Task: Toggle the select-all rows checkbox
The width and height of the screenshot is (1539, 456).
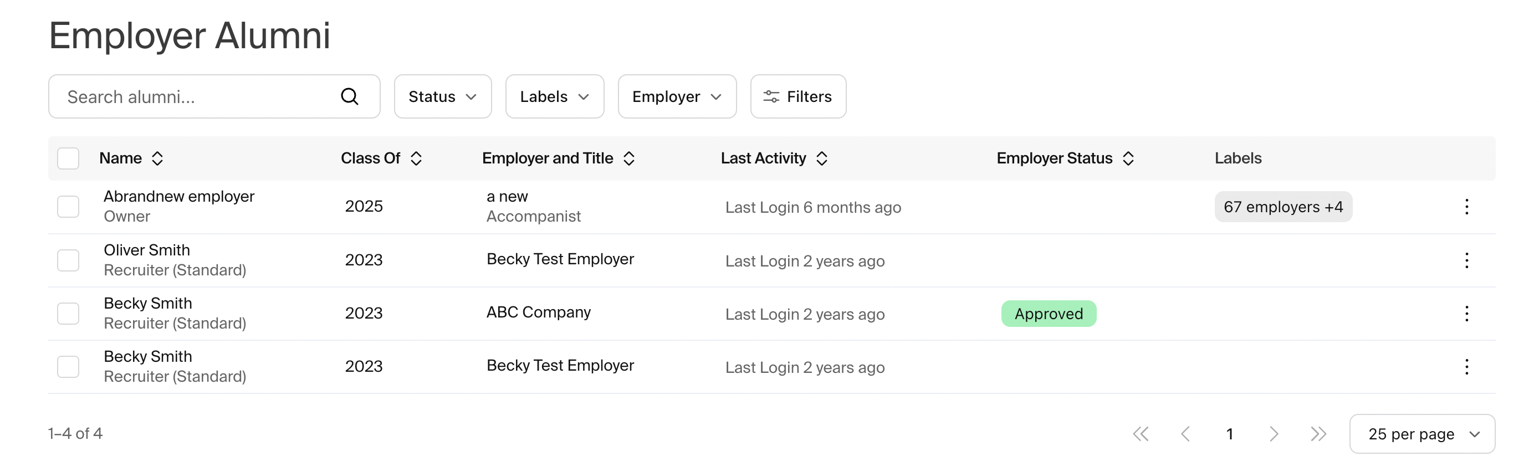Action: pyautogui.click(x=68, y=158)
